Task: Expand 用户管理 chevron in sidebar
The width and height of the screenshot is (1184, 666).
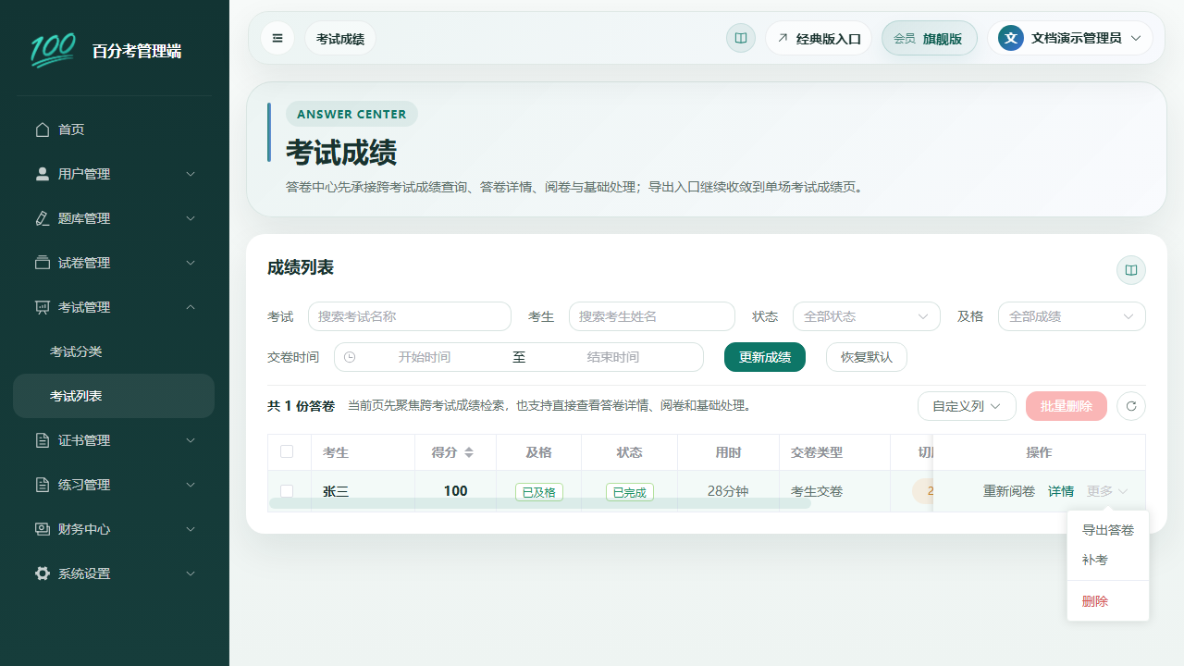Action: (191, 174)
